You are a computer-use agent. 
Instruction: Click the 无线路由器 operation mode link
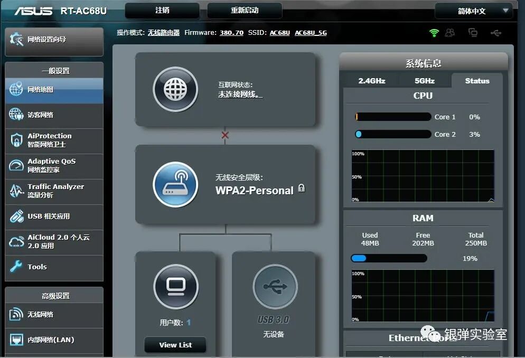164,33
